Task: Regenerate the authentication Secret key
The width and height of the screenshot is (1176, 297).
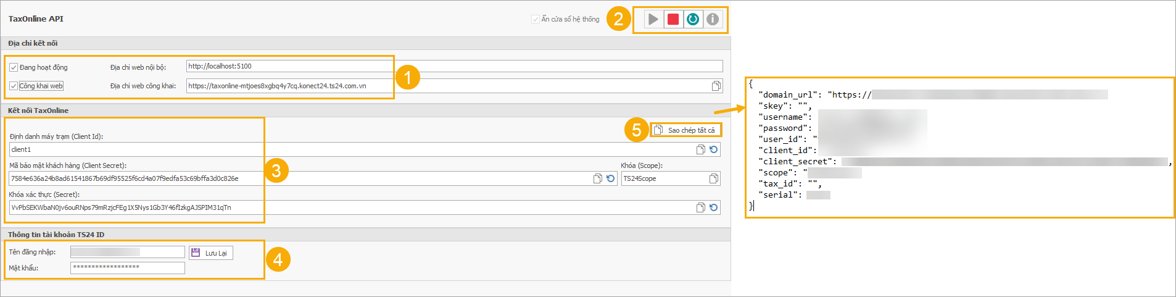Action: (713, 207)
